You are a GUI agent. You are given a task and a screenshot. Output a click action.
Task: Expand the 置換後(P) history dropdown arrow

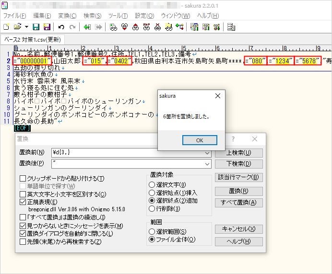click(x=207, y=164)
